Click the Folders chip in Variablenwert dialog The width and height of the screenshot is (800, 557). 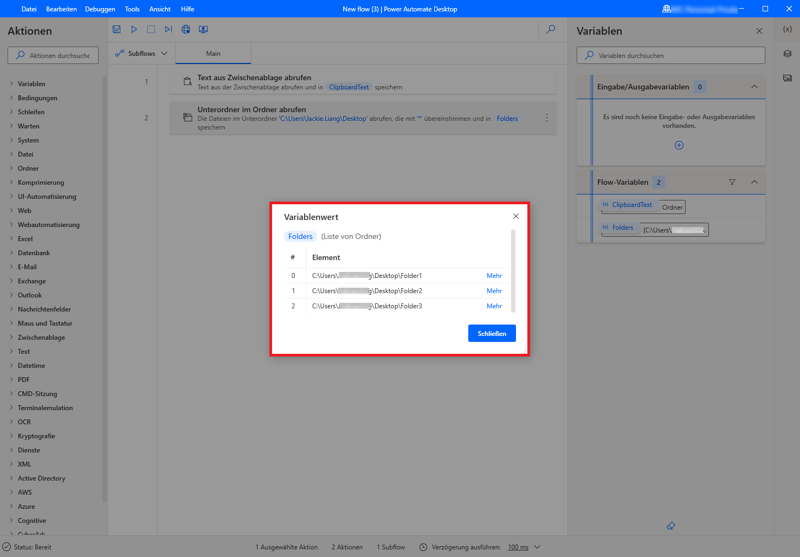300,236
